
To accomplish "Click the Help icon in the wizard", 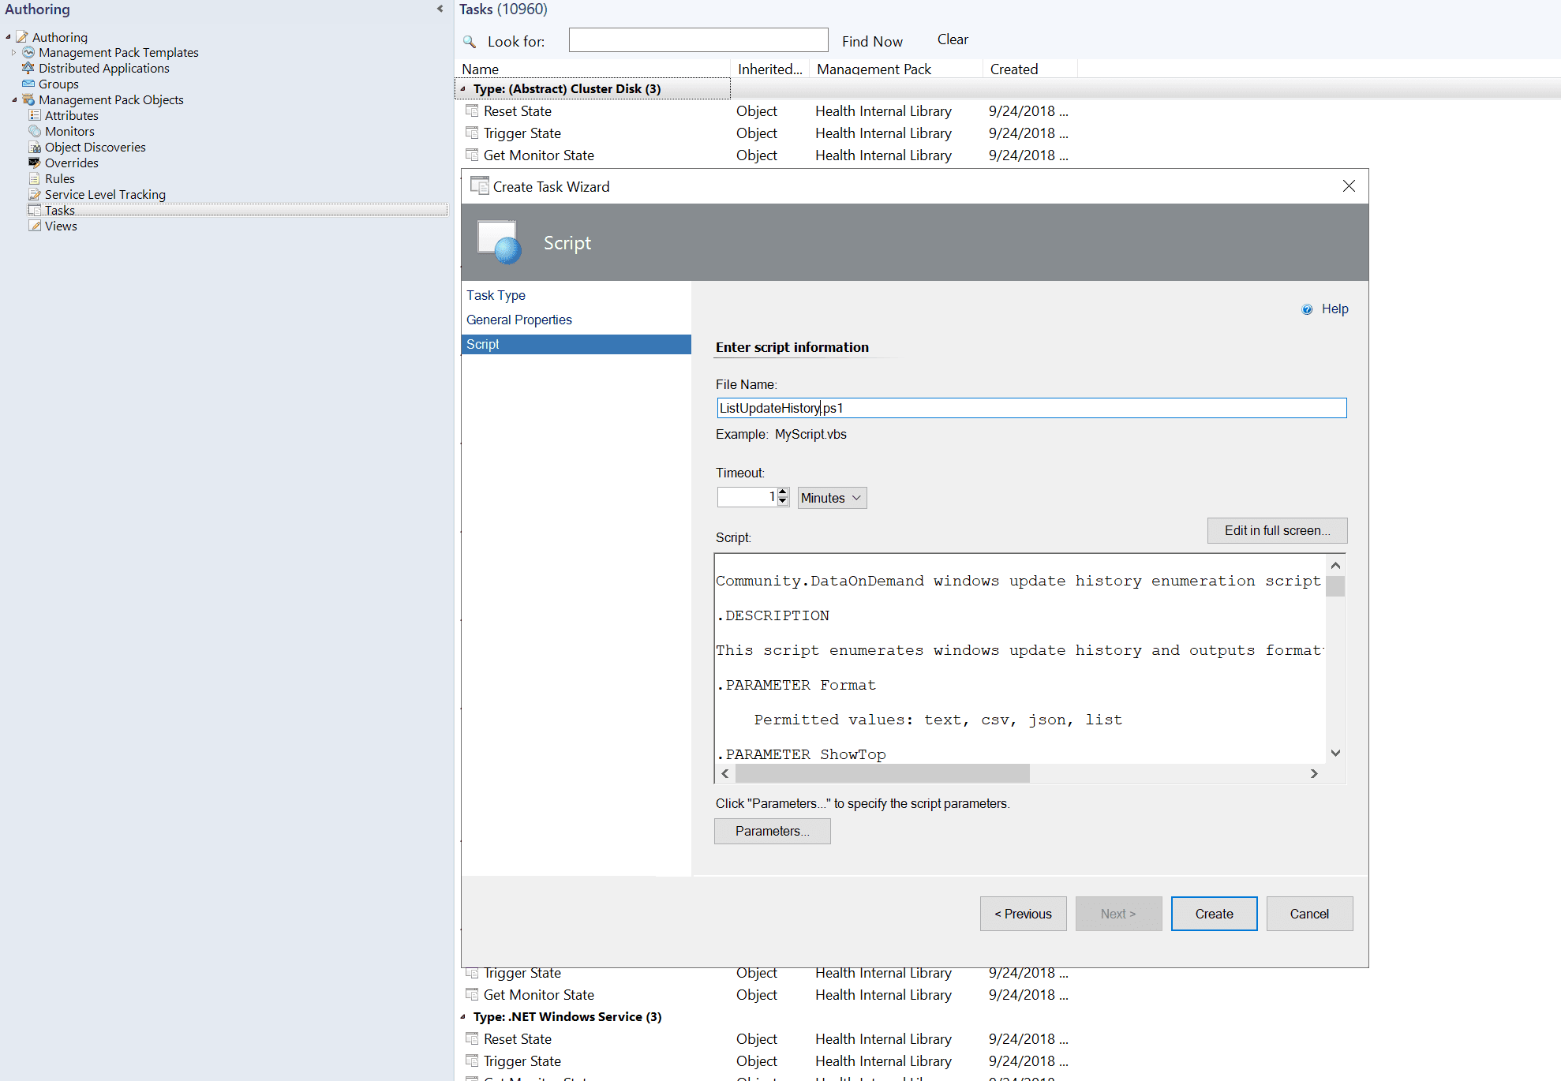I will 1307,309.
